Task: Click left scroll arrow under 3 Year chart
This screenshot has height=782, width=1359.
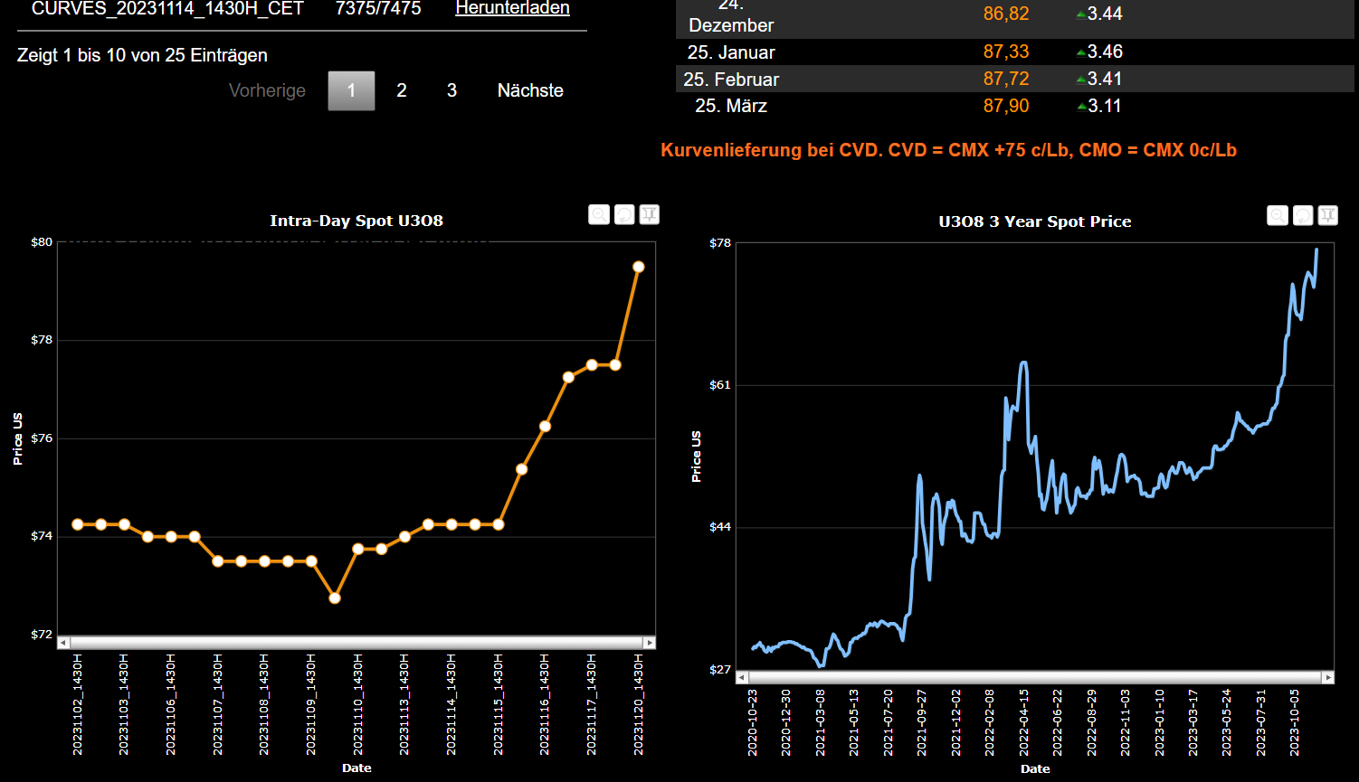Action: tap(742, 677)
